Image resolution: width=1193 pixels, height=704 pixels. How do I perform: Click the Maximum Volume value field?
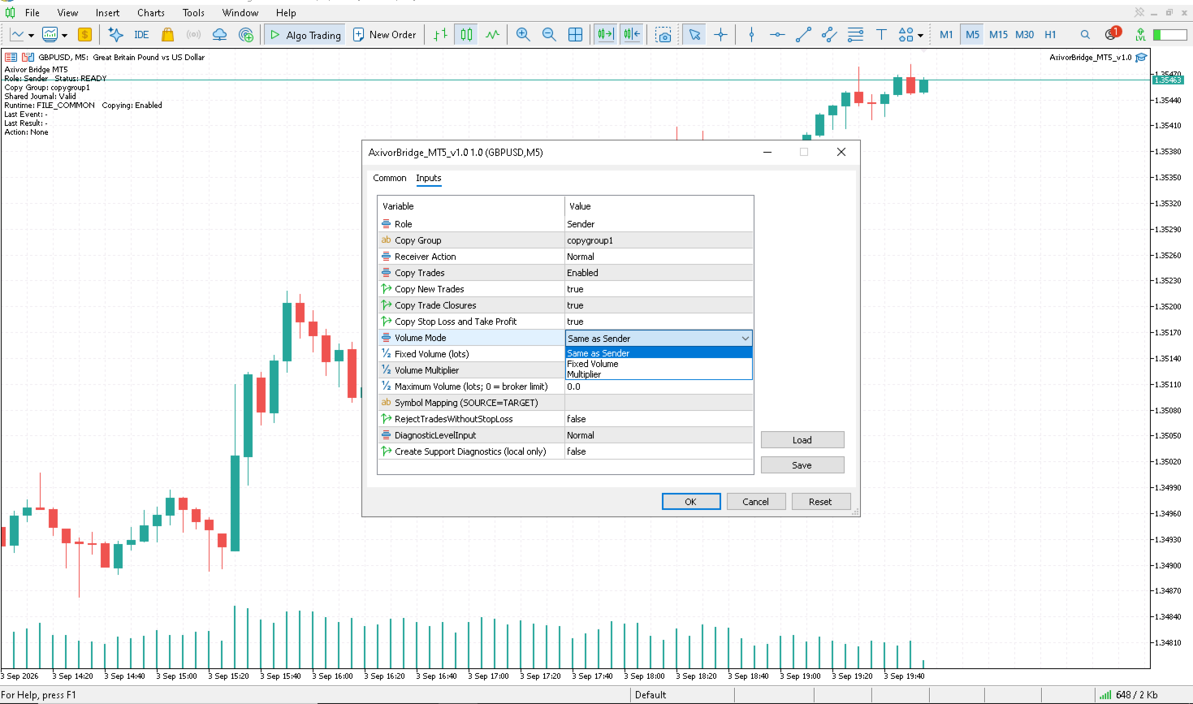pyautogui.click(x=659, y=387)
